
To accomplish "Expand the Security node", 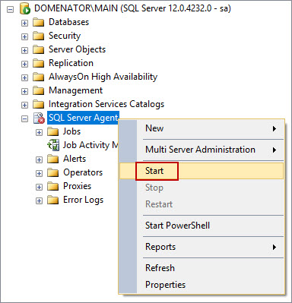I will [24, 37].
